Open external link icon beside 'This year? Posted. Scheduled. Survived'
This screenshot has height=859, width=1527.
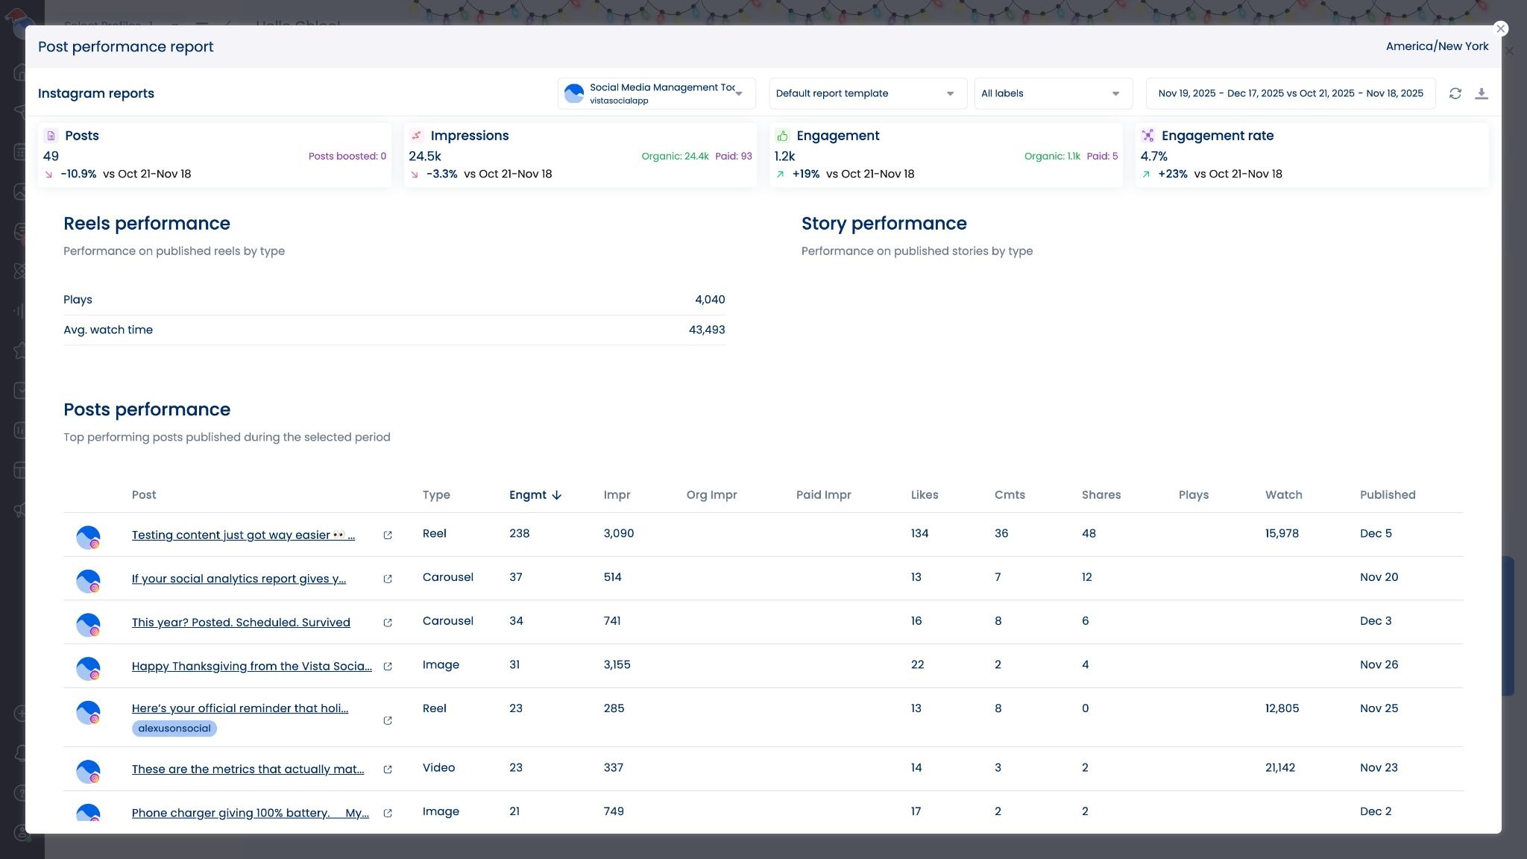point(388,623)
